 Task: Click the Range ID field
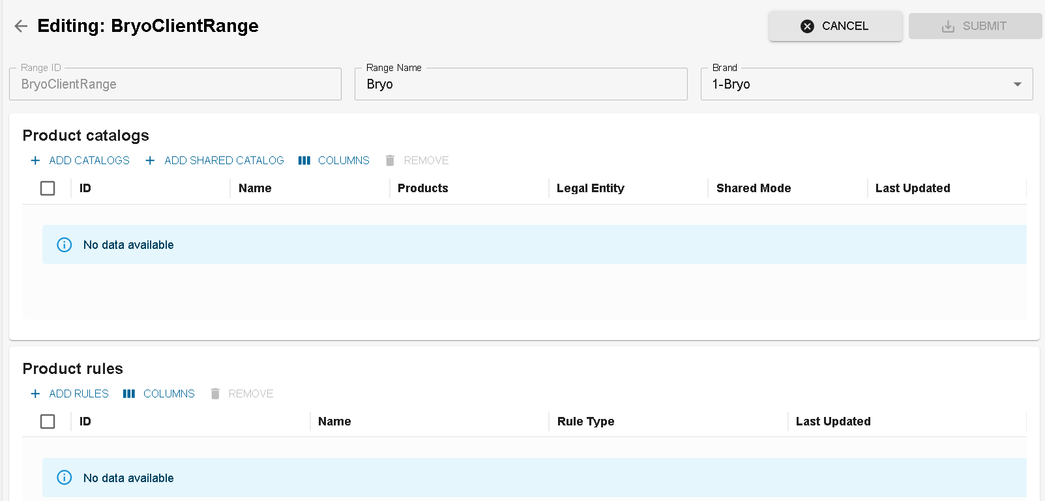coord(175,84)
